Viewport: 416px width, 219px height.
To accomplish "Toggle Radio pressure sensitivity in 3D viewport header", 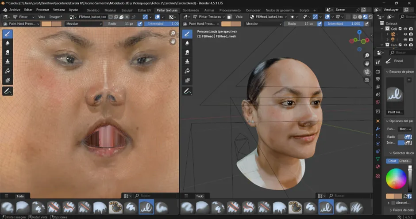I will (320, 24).
